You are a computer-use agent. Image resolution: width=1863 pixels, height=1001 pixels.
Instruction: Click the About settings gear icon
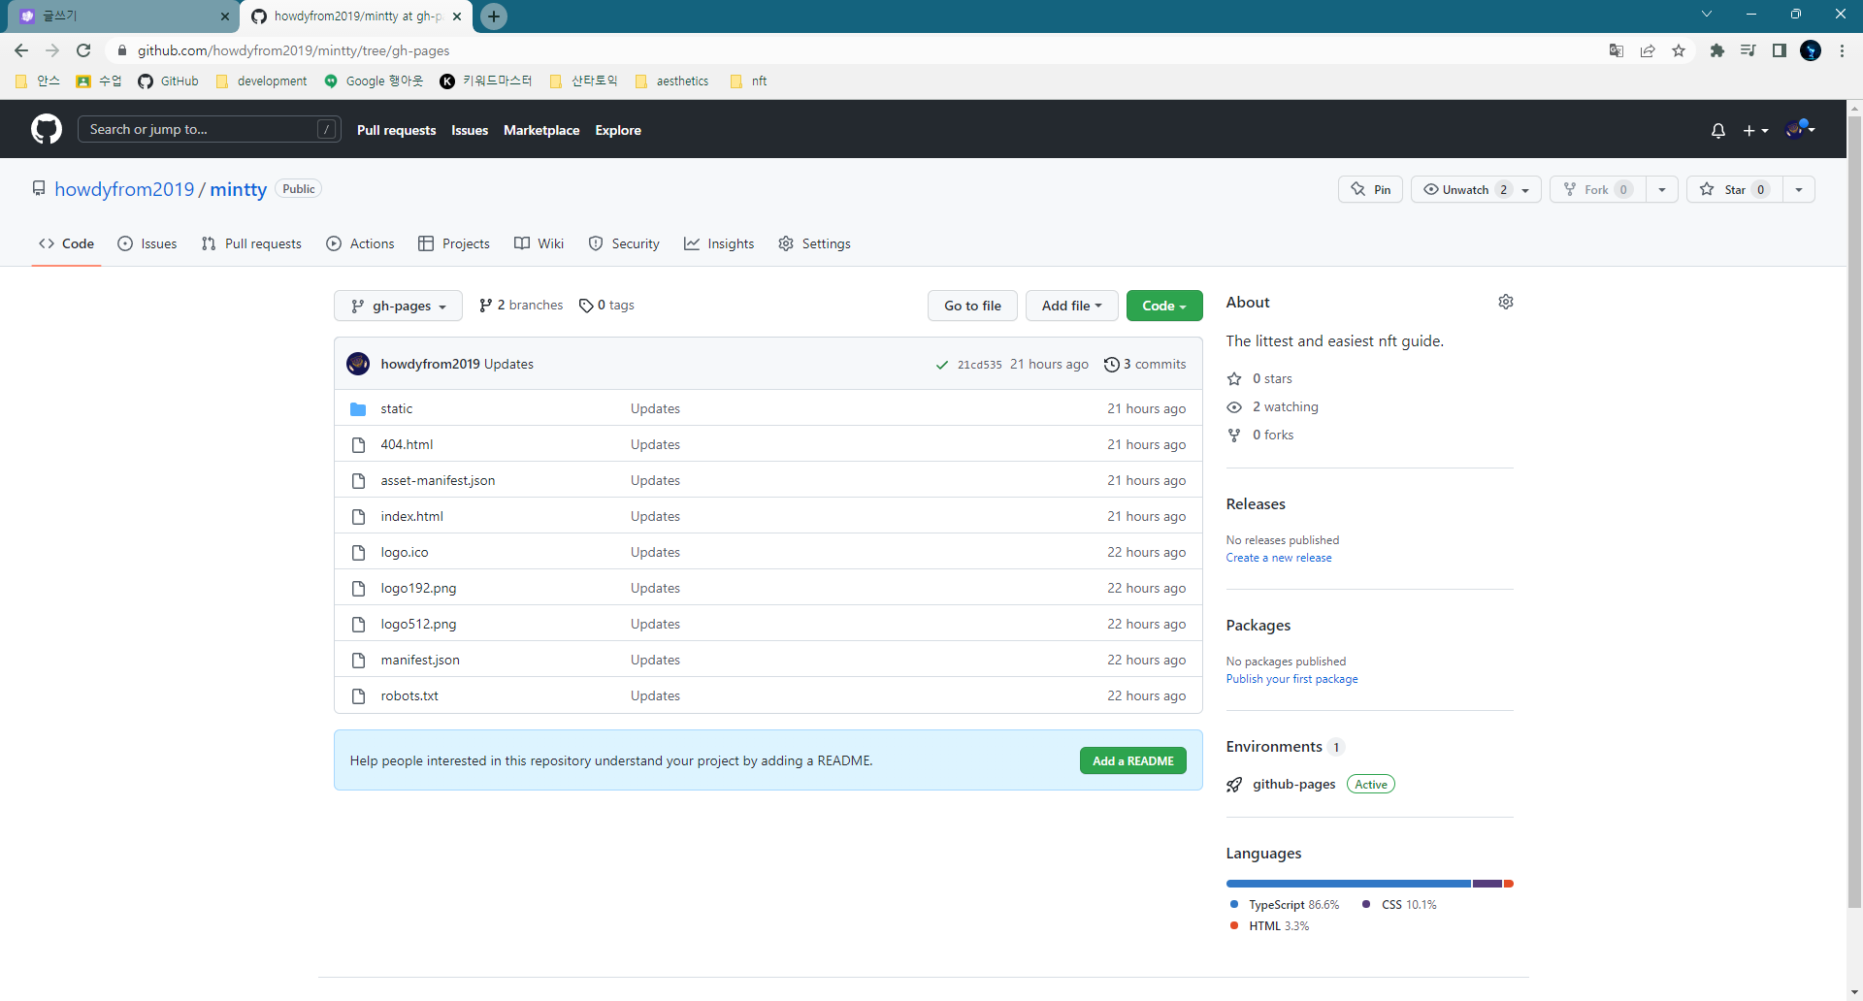tap(1506, 302)
